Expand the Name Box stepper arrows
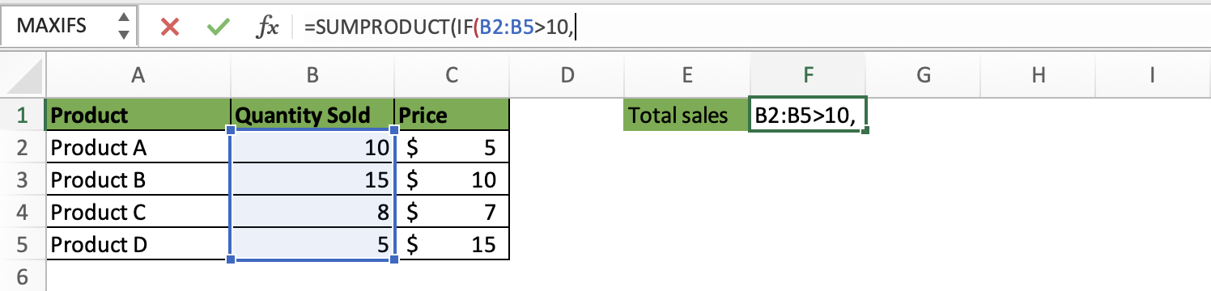The height and width of the screenshot is (291, 1211). [123, 26]
